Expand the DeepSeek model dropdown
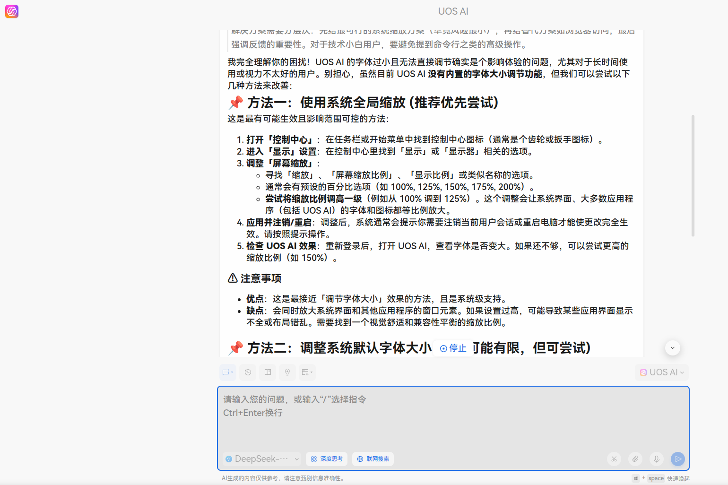 point(262,459)
